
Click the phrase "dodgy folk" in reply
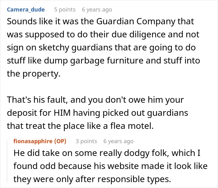(x=146, y=153)
